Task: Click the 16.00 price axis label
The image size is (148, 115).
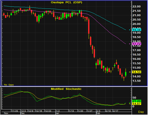Action: click(x=136, y=59)
